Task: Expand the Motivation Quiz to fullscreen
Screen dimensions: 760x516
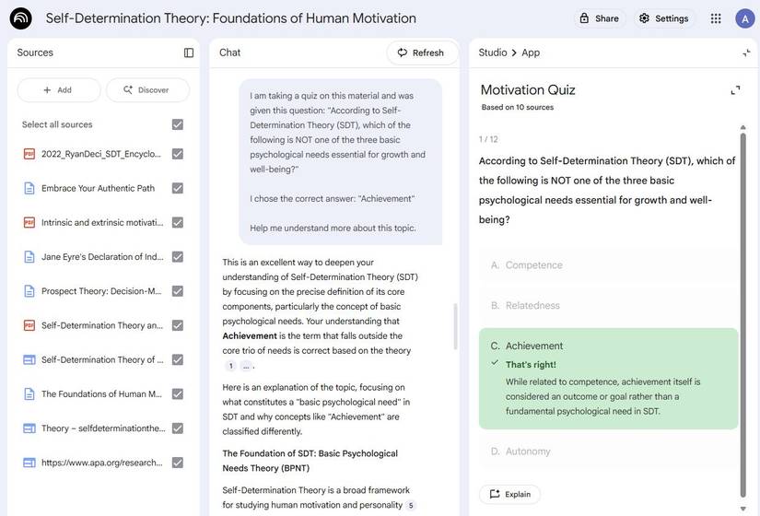Action: click(x=735, y=89)
